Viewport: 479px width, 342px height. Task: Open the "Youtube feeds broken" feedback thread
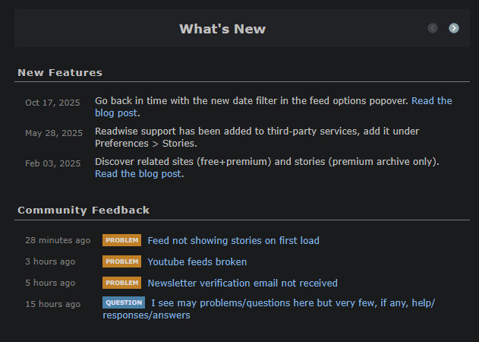pyautogui.click(x=197, y=261)
